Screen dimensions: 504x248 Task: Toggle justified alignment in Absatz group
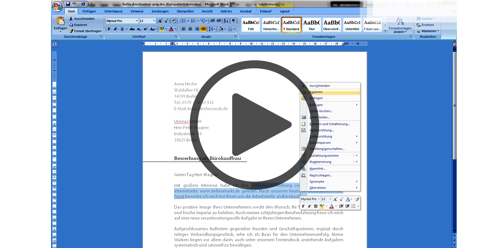[203, 29]
